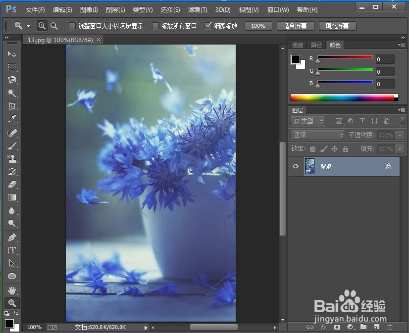409x333 pixels.
Task: Open the 正常 blend mode dropdown
Action: coord(317,135)
